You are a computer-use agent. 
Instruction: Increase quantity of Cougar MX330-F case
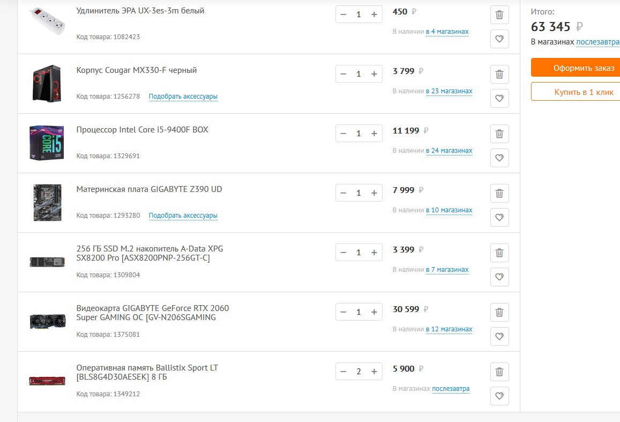point(374,74)
